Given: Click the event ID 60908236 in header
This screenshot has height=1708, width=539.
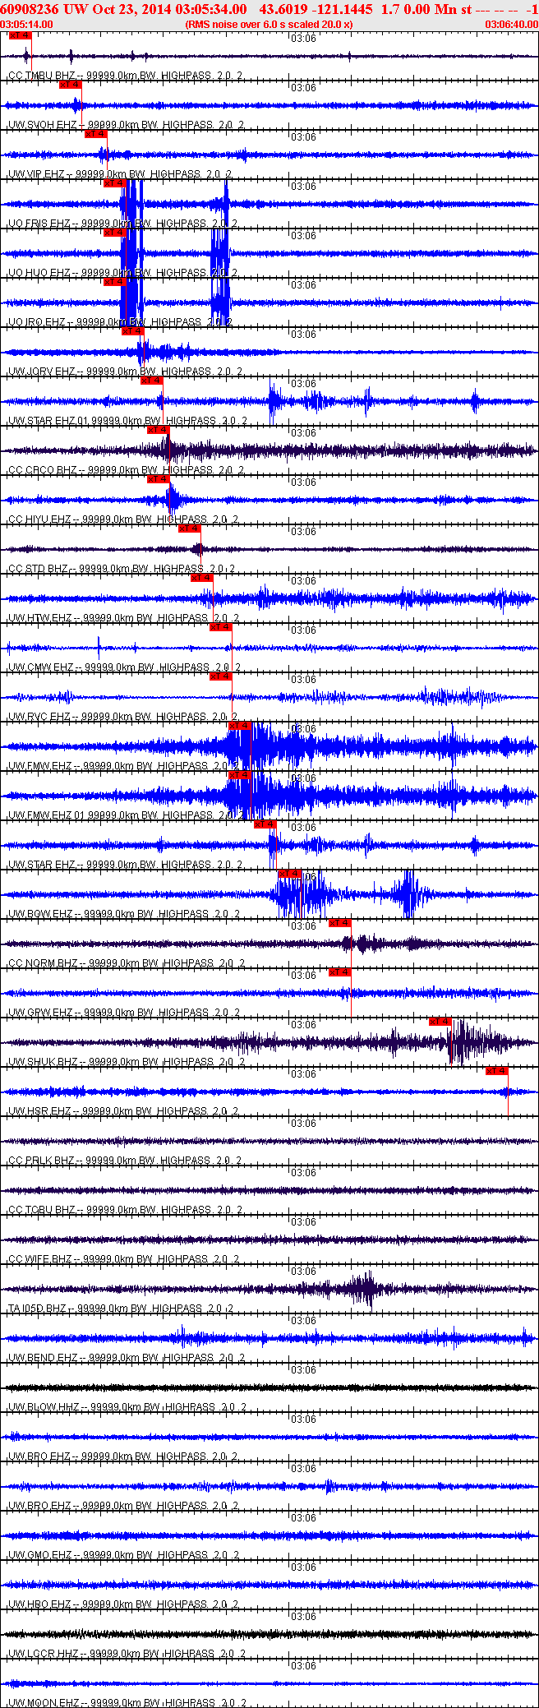Looking at the screenshot, I should 30,10.
